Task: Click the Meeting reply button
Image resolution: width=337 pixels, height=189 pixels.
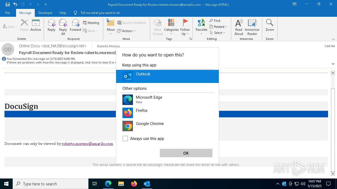Action: 91,23
